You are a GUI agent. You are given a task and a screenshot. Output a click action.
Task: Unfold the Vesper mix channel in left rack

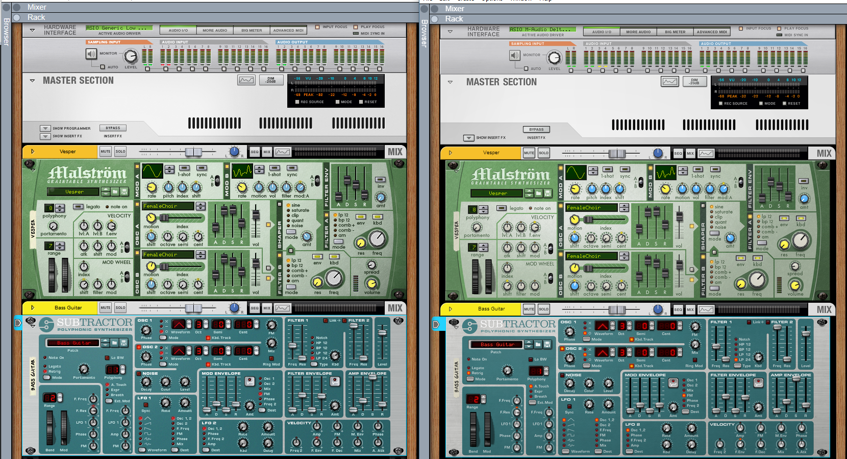pos(33,151)
